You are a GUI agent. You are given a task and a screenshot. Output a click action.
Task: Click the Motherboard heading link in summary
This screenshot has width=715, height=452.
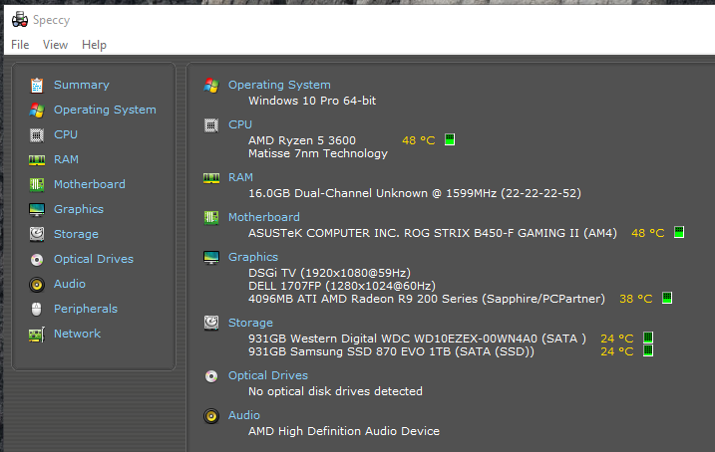click(264, 217)
